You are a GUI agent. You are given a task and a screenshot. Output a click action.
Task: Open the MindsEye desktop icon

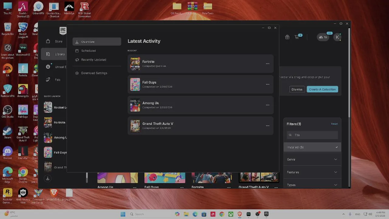coord(69,9)
